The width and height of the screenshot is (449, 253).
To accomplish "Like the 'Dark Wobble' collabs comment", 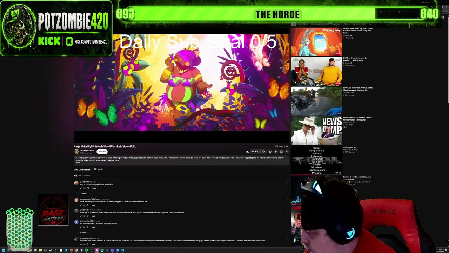I will tap(81, 216).
